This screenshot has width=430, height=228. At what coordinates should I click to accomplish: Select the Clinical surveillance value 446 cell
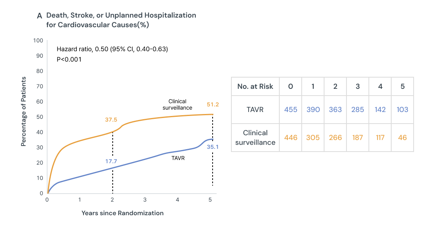[x=291, y=137]
